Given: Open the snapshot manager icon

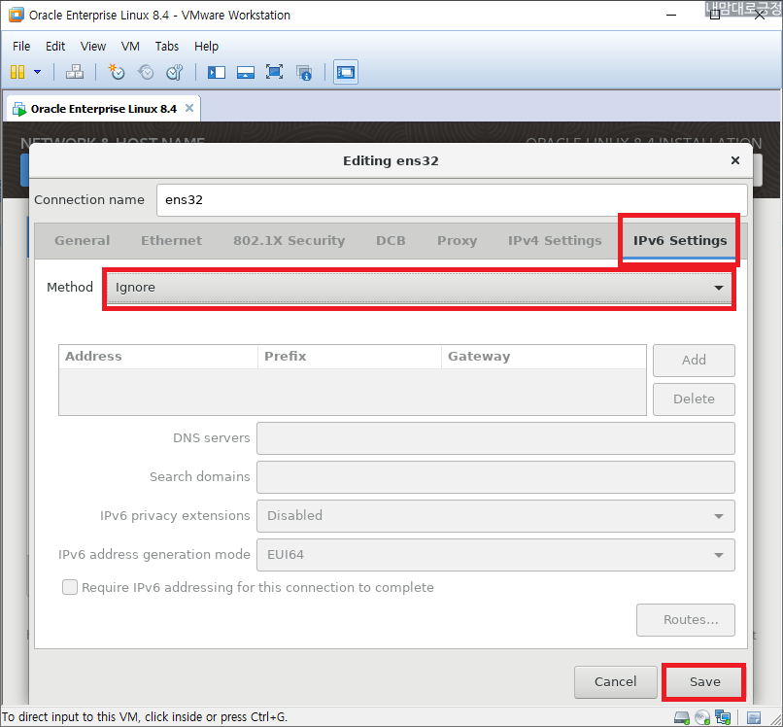Looking at the screenshot, I should [175, 72].
